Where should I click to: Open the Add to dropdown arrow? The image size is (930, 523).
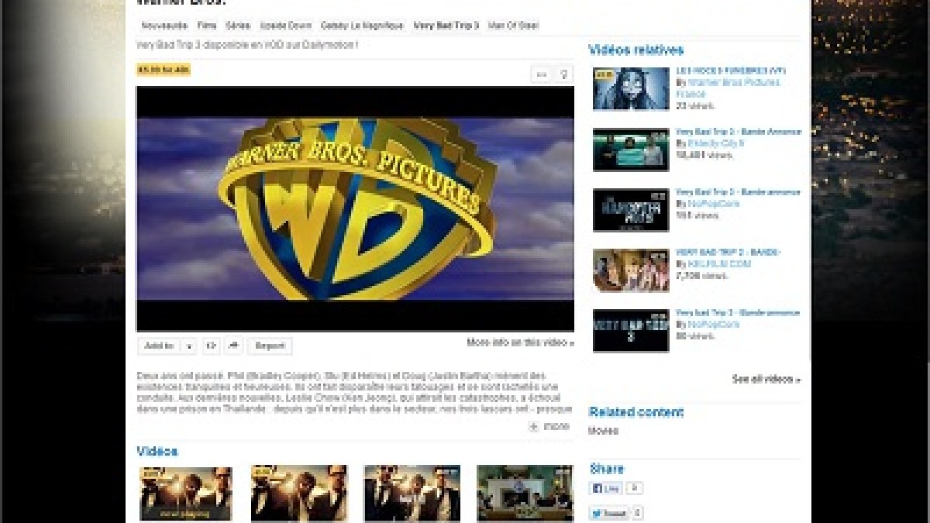189,346
